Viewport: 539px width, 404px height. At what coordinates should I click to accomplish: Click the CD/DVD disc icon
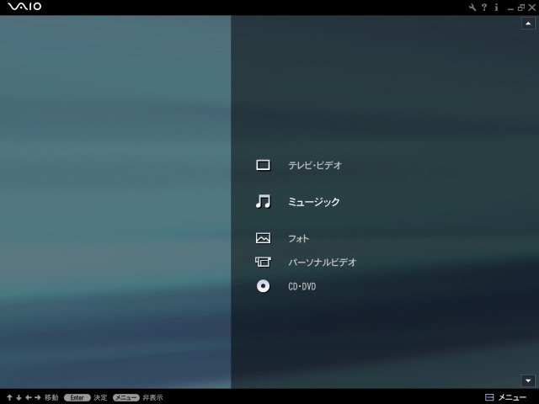(263, 286)
